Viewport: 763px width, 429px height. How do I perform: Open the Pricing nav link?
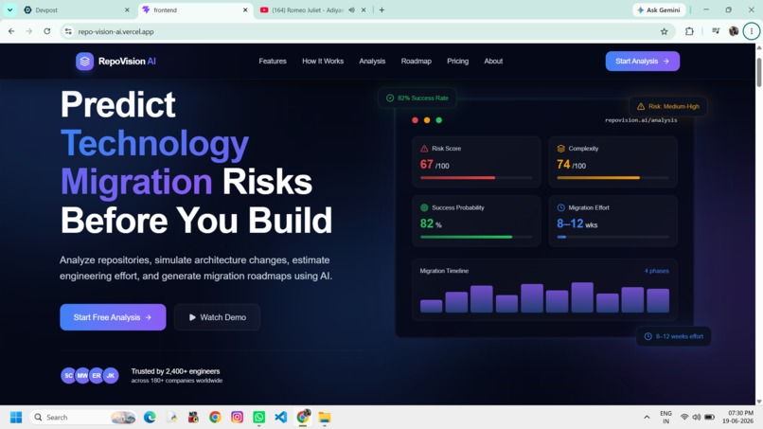pyautogui.click(x=458, y=62)
